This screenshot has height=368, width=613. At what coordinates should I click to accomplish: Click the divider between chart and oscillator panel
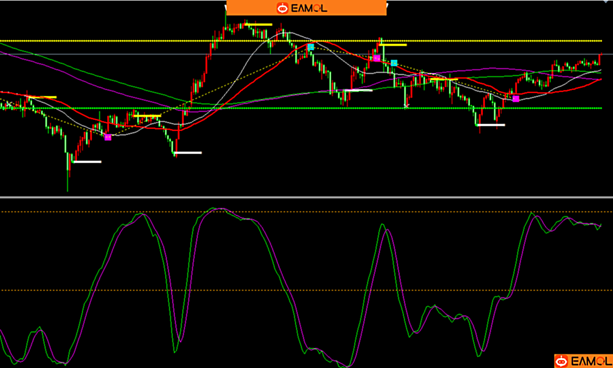[x=306, y=198]
